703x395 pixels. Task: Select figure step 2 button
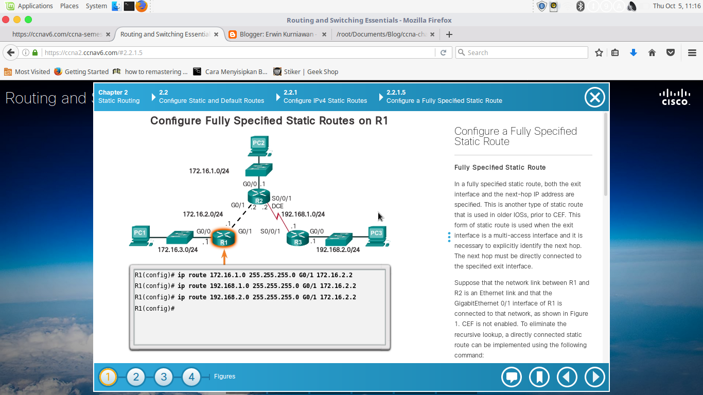point(136,376)
